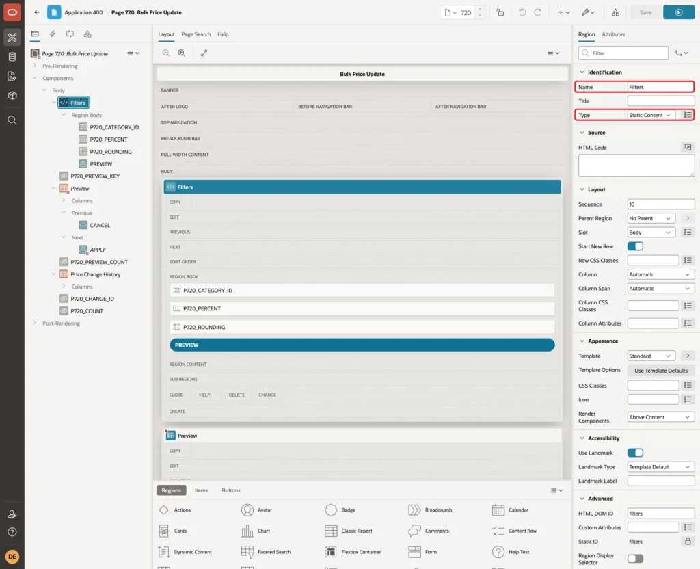Open the utilities wrench menu

(587, 12)
